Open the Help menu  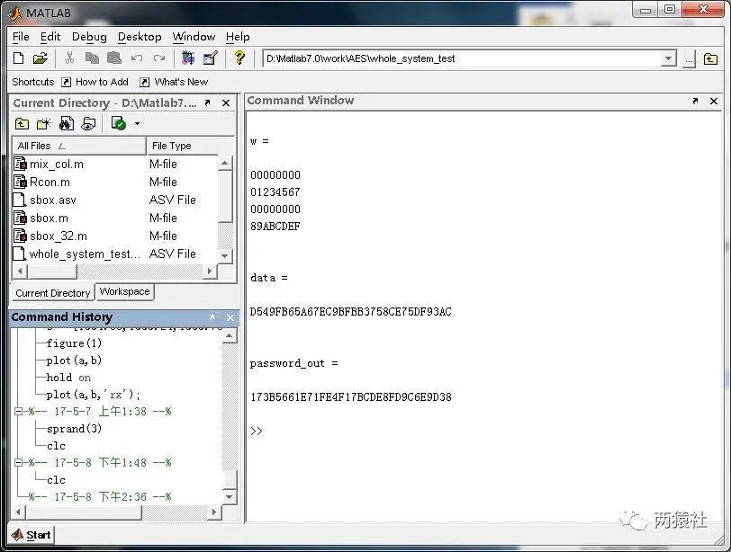click(x=238, y=37)
